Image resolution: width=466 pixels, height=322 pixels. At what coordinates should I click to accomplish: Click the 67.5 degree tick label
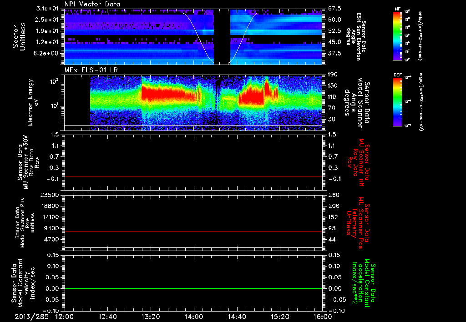pyautogui.click(x=334, y=9)
